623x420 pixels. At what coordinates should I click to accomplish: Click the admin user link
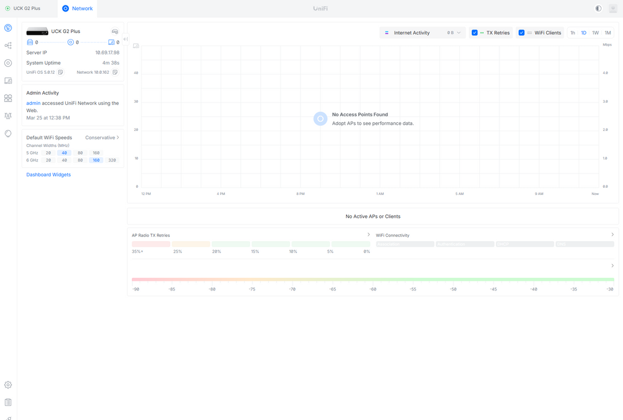click(34, 103)
